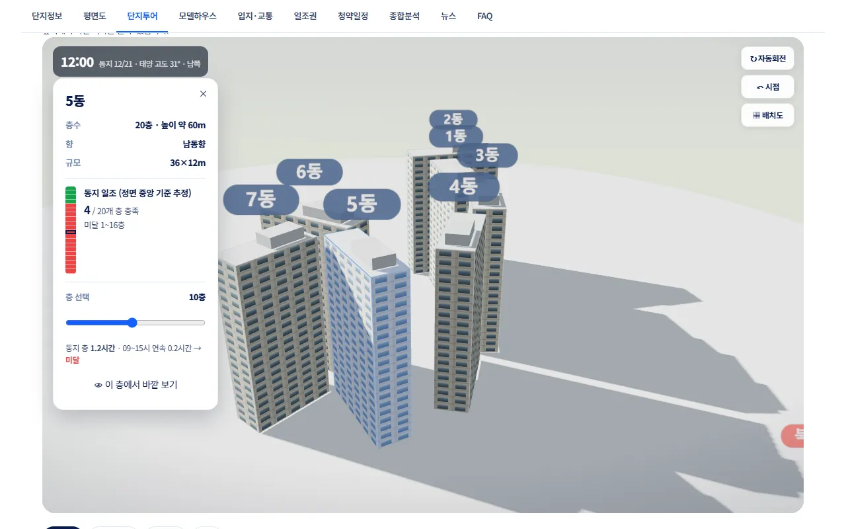The height and width of the screenshot is (529, 846).
Task: Close the 5동 info panel
Action: click(x=203, y=94)
